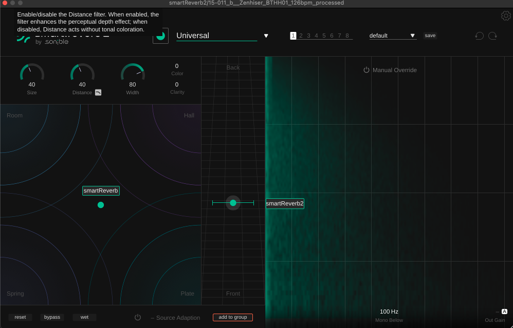Undo the last change
This screenshot has width=513, height=328.
479,36
